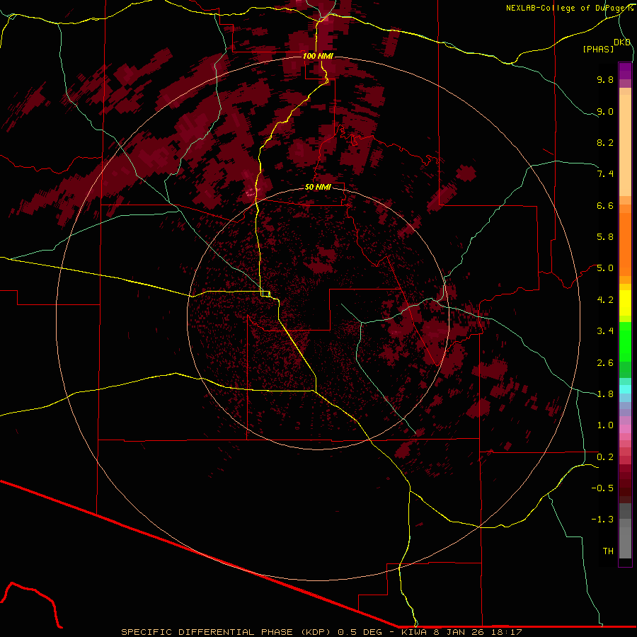Pick the bright yellow band of the color bar
This screenshot has width=637, height=637.
coord(625,303)
